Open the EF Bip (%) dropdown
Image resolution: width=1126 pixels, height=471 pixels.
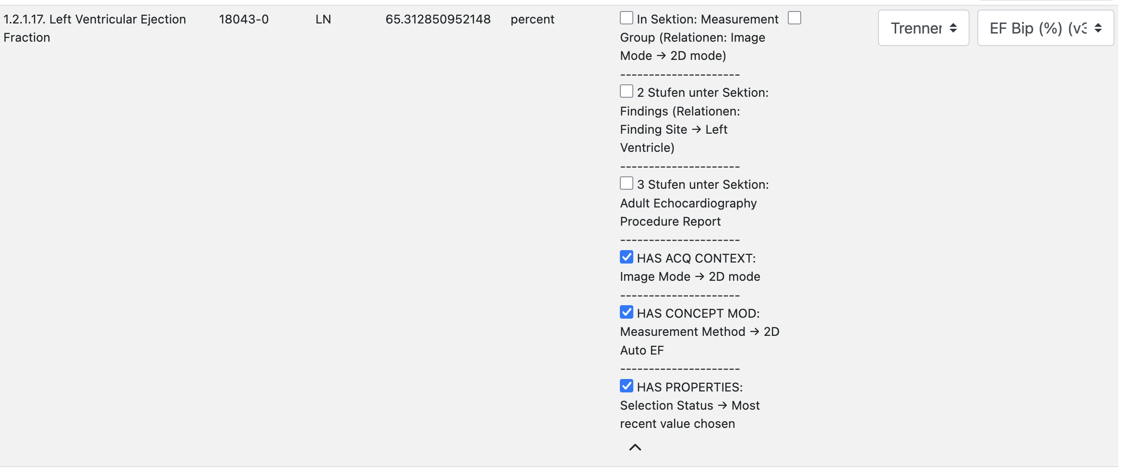pyautogui.click(x=1045, y=28)
